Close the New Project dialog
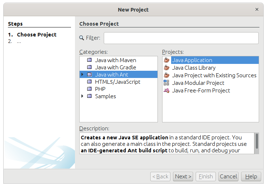Screen dimensions: 267x187 257,9
